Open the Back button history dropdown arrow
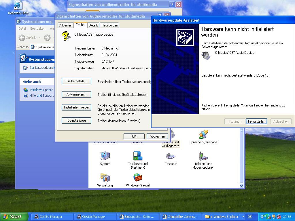 point(39,38)
